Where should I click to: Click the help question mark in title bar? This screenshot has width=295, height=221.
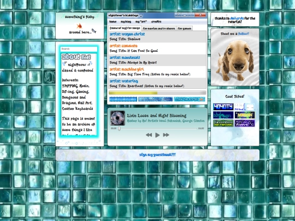point(178,15)
